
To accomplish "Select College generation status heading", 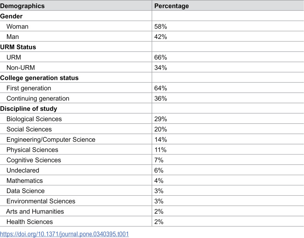I will pos(39,78).
